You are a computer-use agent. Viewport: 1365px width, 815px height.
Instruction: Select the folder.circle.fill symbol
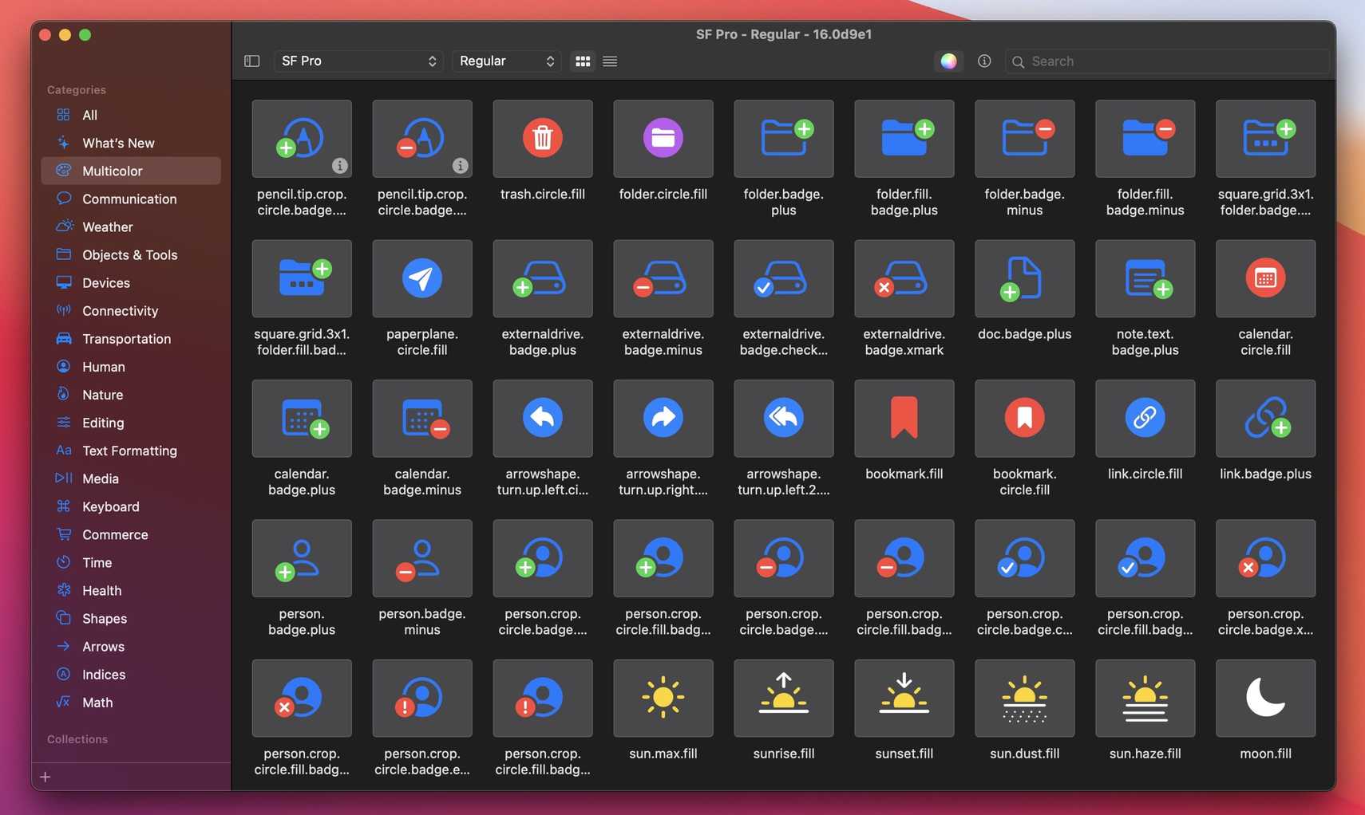(663, 138)
